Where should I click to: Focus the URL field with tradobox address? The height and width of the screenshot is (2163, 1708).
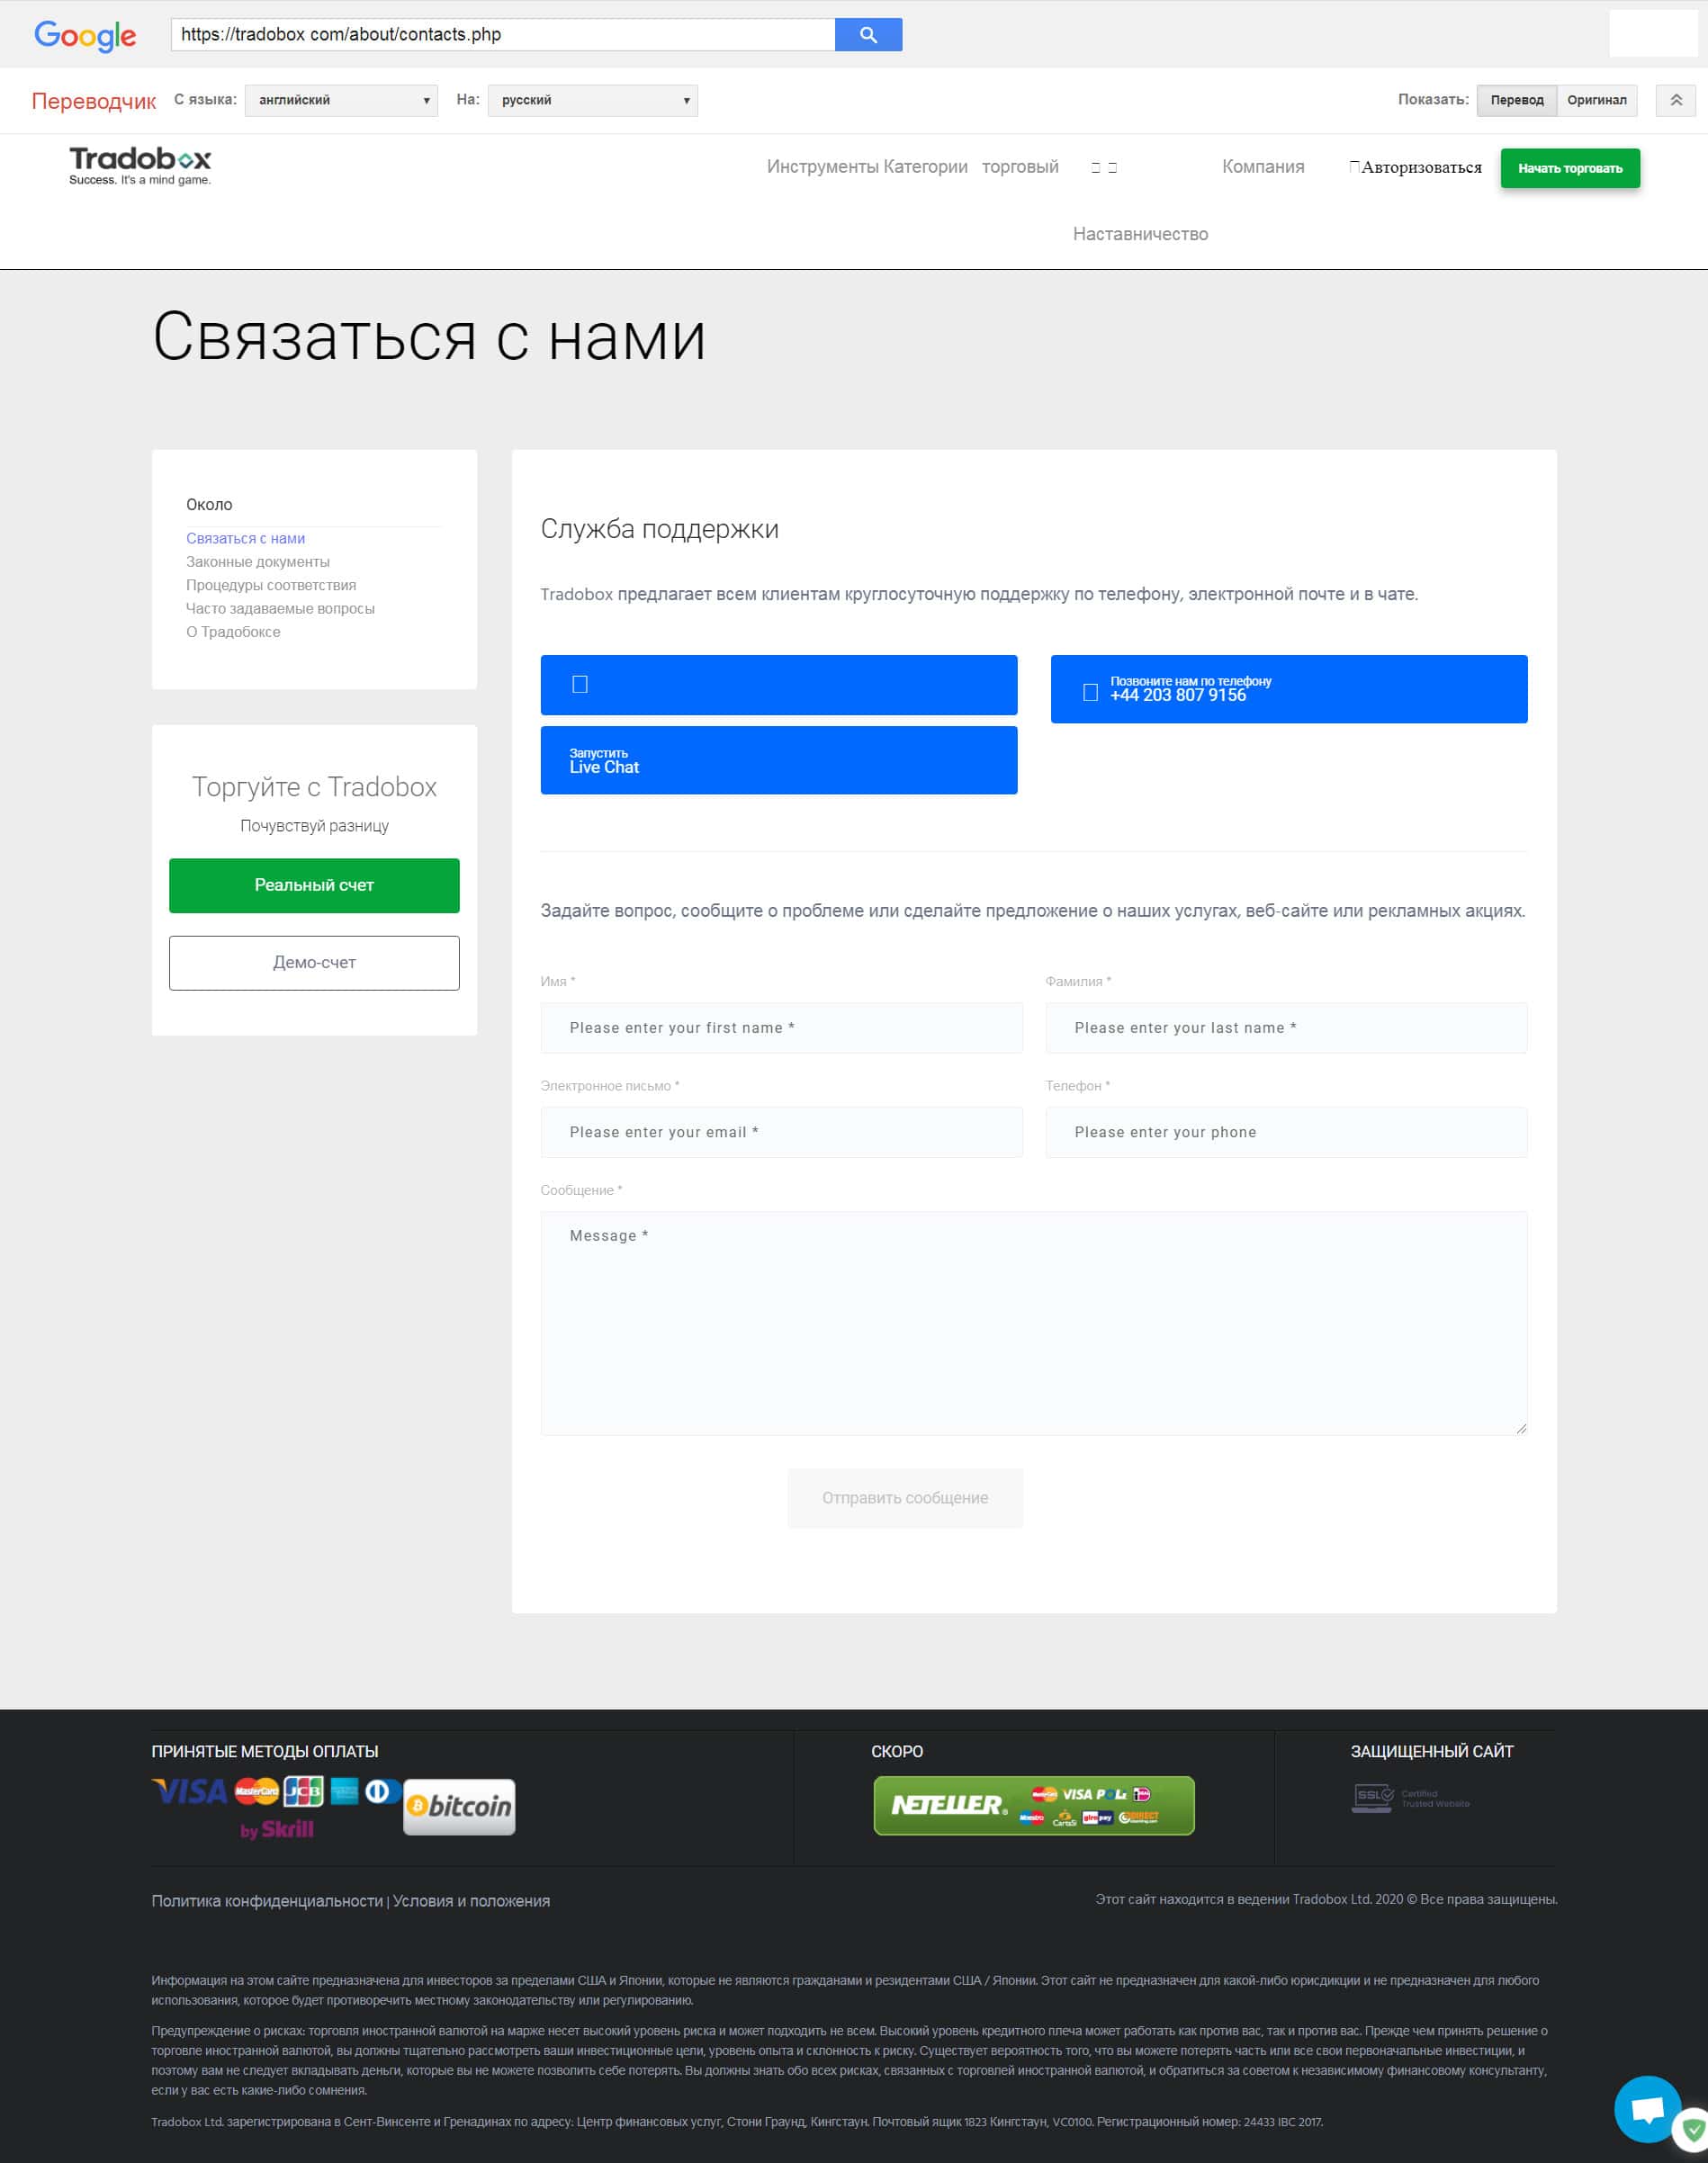point(503,34)
